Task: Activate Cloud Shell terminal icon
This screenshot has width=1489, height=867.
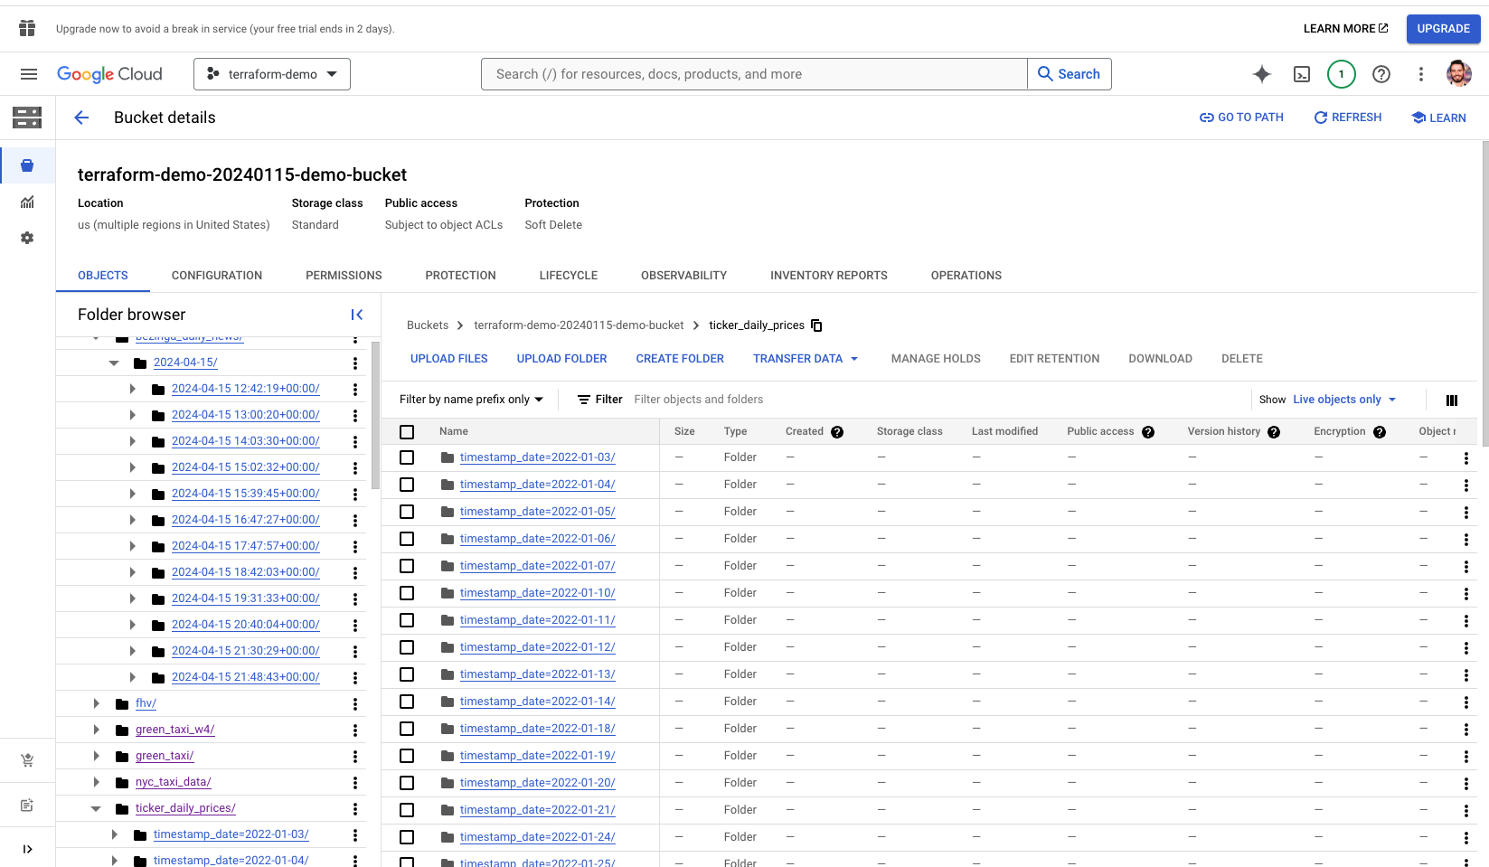Action: pyautogui.click(x=1302, y=74)
